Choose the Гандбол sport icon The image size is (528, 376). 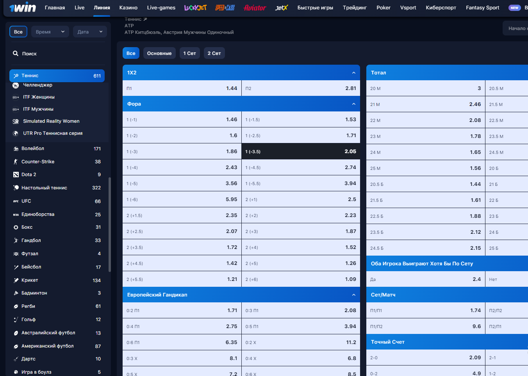(16, 240)
